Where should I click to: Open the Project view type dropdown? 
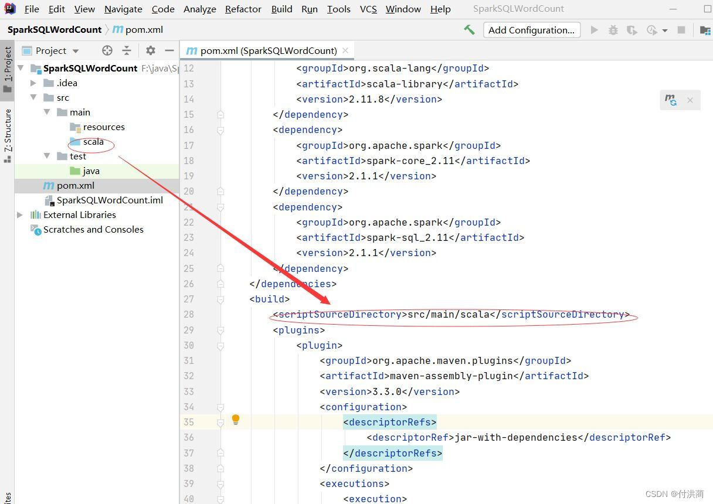coord(76,51)
